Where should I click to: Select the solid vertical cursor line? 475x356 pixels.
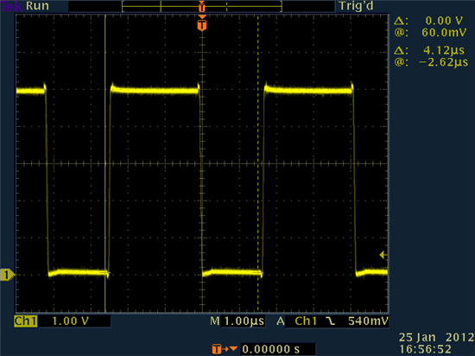click(105, 163)
